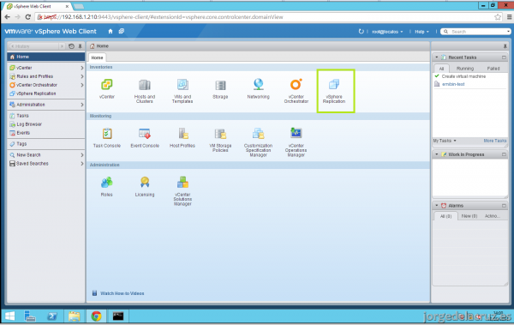Open Chrome from the Windows taskbar
This screenshot has height=325, width=514.
pyautogui.click(x=96, y=316)
